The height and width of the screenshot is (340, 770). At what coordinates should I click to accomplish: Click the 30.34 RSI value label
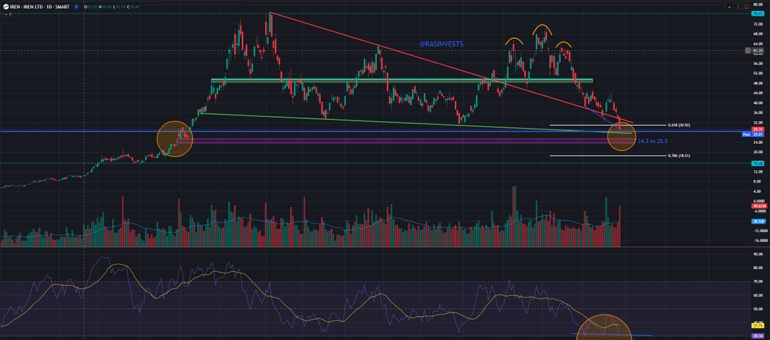coord(758,336)
